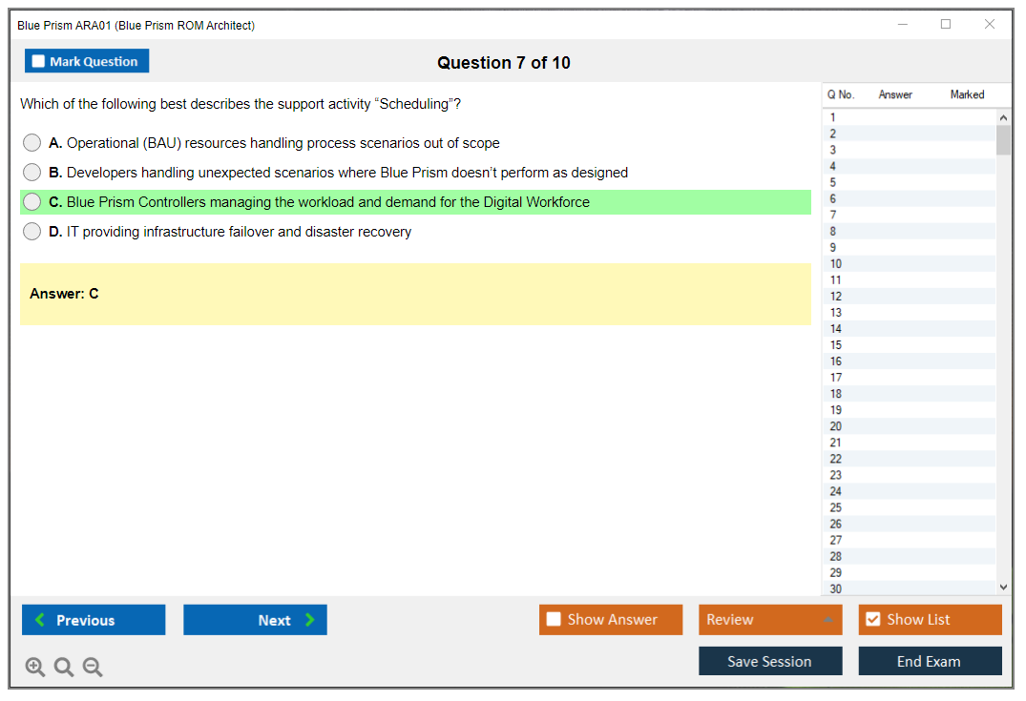
Task: Select question 10 row in list
Action: (x=836, y=263)
